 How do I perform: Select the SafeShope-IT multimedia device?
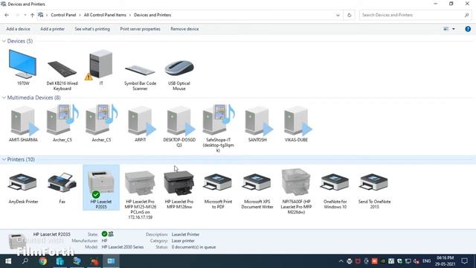point(218,128)
